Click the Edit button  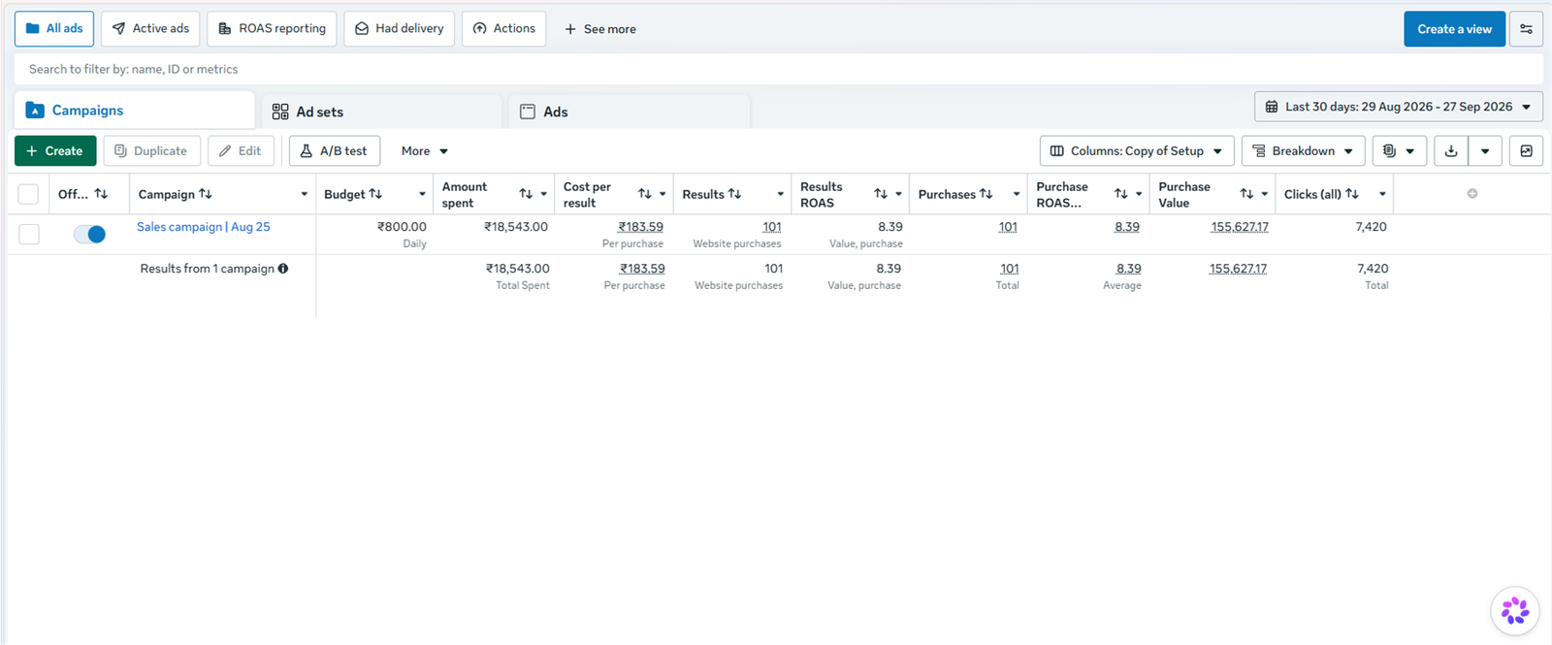(x=241, y=151)
